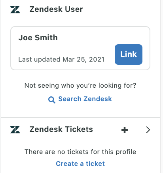Click the Joe Smith name heading

point(38,38)
